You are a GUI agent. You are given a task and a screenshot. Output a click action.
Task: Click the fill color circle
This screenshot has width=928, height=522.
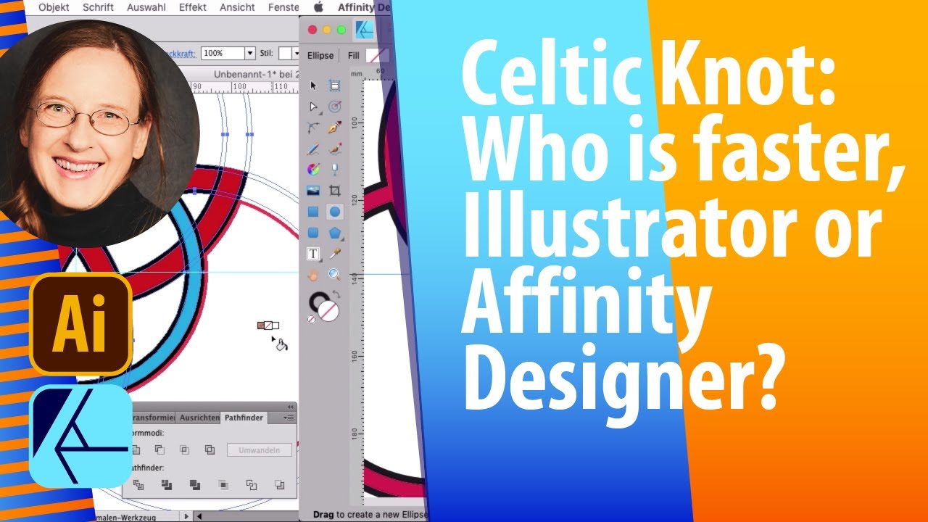pyautogui.click(x=328, y=312)
